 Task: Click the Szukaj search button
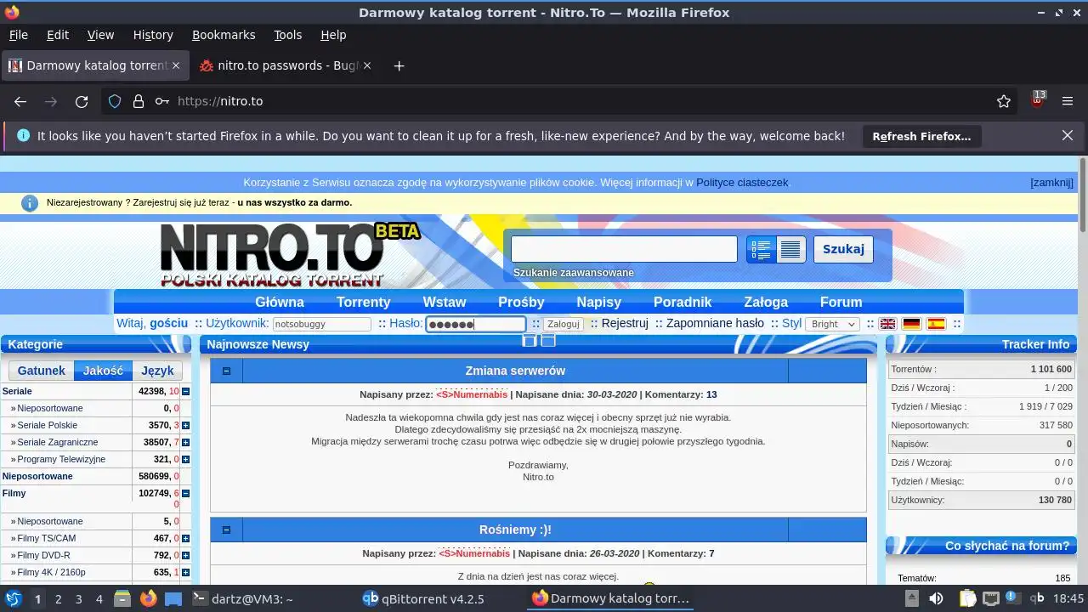tap(843, 249)
